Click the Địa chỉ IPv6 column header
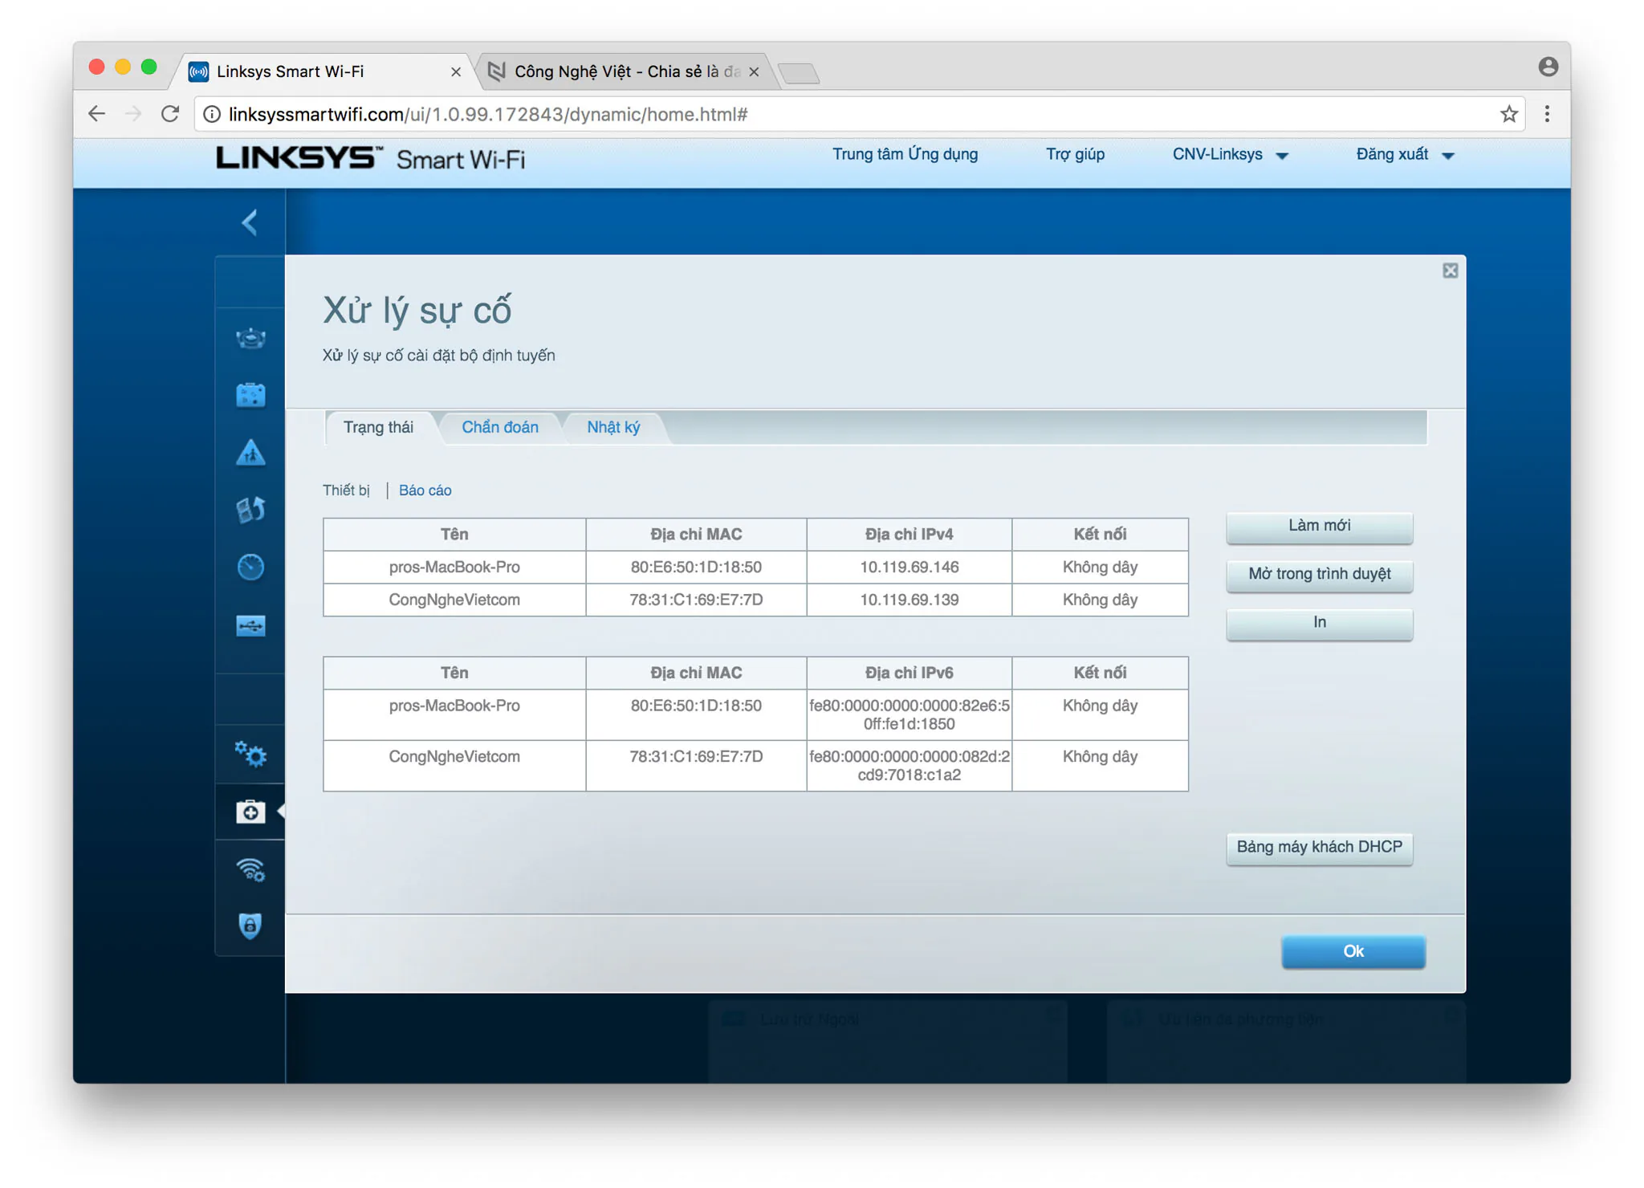The height and width of the screenshot is (1188, 1644). click(x=909, y=673)
